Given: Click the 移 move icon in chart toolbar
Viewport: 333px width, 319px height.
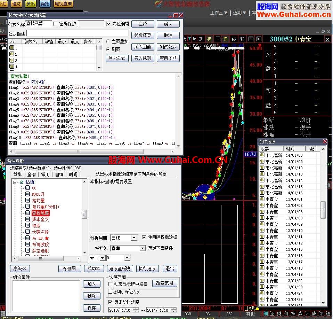Looking at the screenshot, I should tap(242, 39).
